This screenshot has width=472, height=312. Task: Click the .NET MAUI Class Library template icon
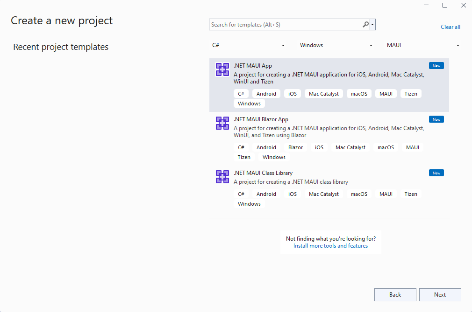pos(222,176)
